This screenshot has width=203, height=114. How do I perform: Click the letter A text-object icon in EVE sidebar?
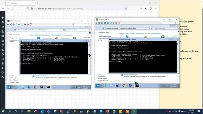(3, 36)
